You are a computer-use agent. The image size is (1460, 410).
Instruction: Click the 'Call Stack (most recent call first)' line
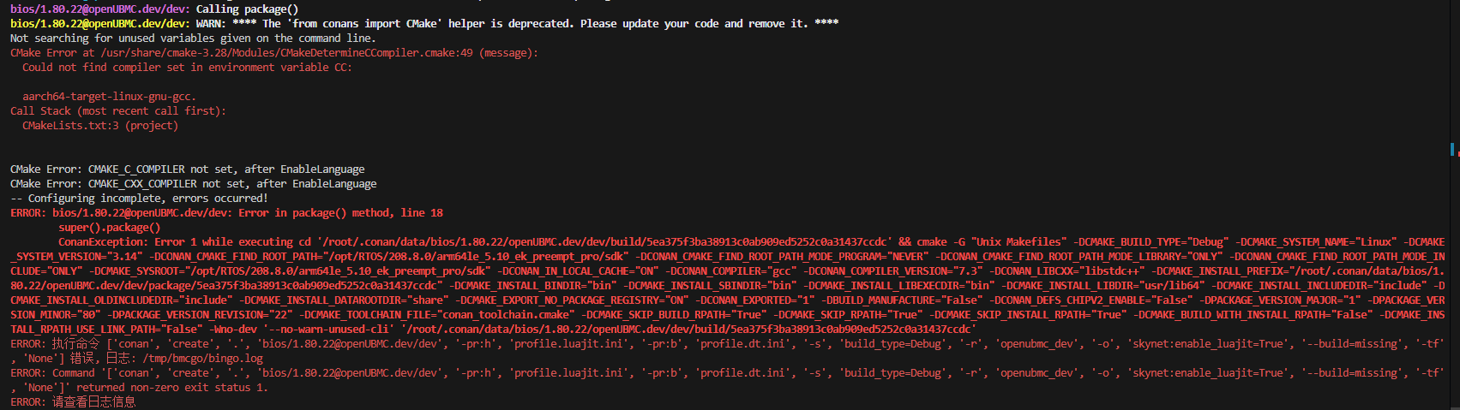[117, 111]
